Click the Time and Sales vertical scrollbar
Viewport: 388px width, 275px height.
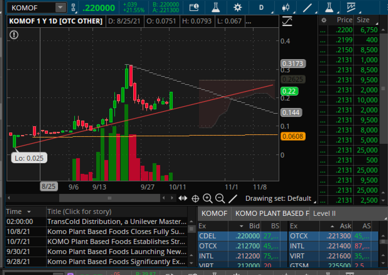[x=383, y=89]
